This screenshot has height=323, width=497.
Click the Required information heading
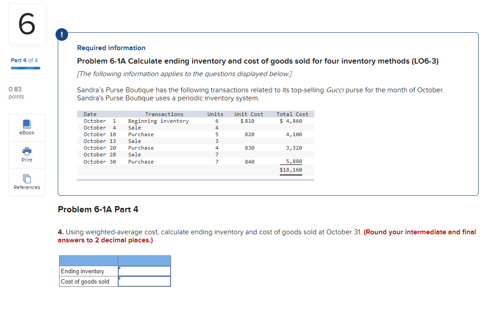[111, 48]
